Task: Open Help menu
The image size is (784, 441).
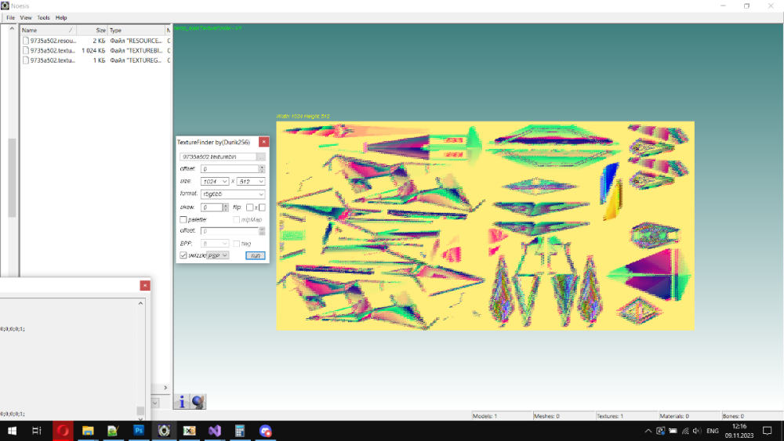Action: [61, 17]
